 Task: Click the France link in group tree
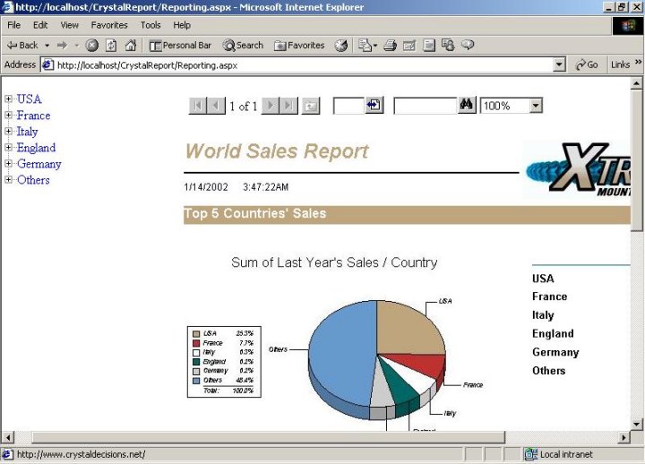tap(33, 116)
